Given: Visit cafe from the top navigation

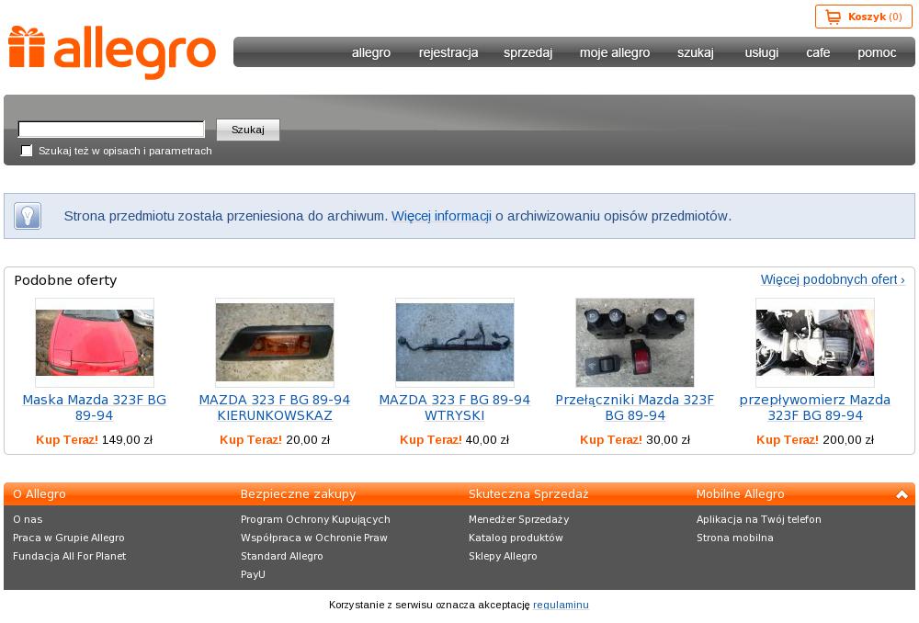Looking at the screenshot, I should (x=818, y=52).
